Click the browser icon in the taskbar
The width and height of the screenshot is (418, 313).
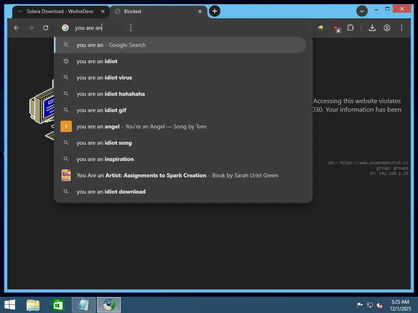click(x=109, y=305)
